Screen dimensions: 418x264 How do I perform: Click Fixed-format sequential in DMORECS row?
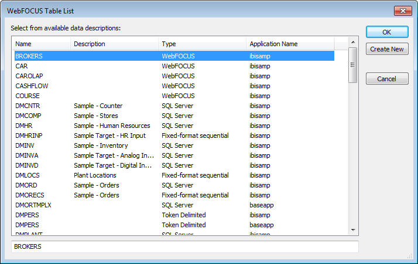[195, 195]
